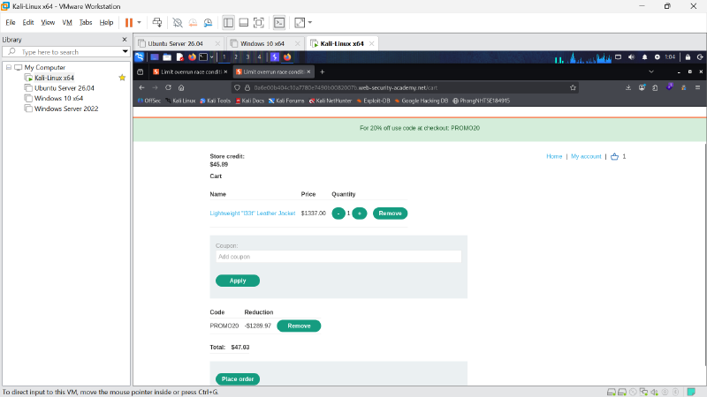Open the VMware View menu
The height and width of the screenshot is (397, 707).
[48, 23]
